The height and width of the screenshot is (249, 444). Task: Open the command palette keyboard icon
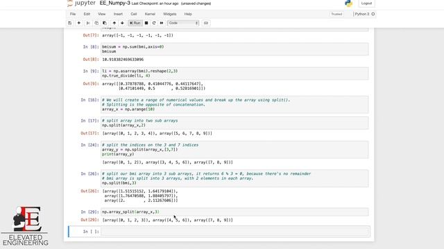[206, 23]
